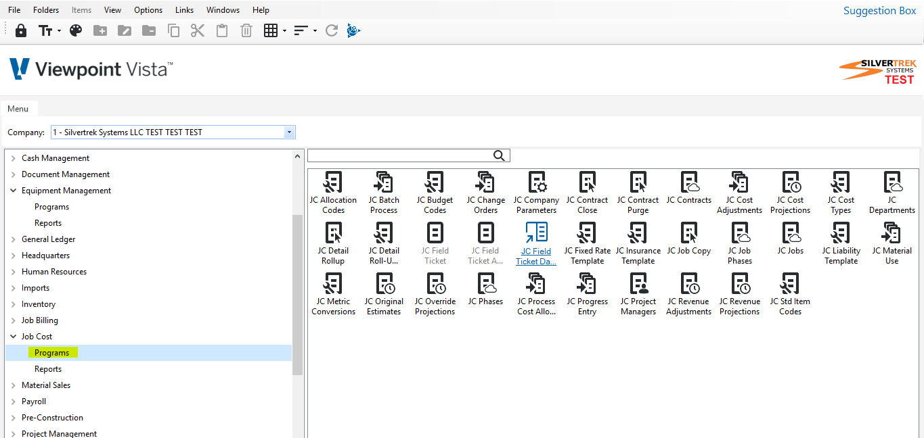Open JC Batch Process program

(384, 193)
